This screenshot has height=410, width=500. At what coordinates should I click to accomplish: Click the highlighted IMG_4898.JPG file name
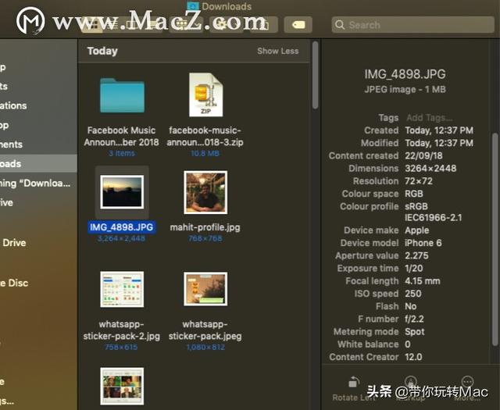coord(122,227)
